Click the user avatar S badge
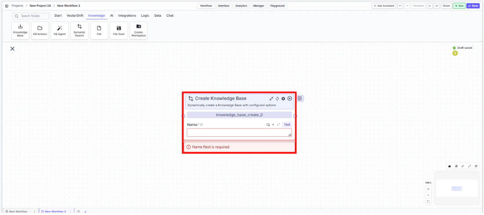 tap(455, 53)
